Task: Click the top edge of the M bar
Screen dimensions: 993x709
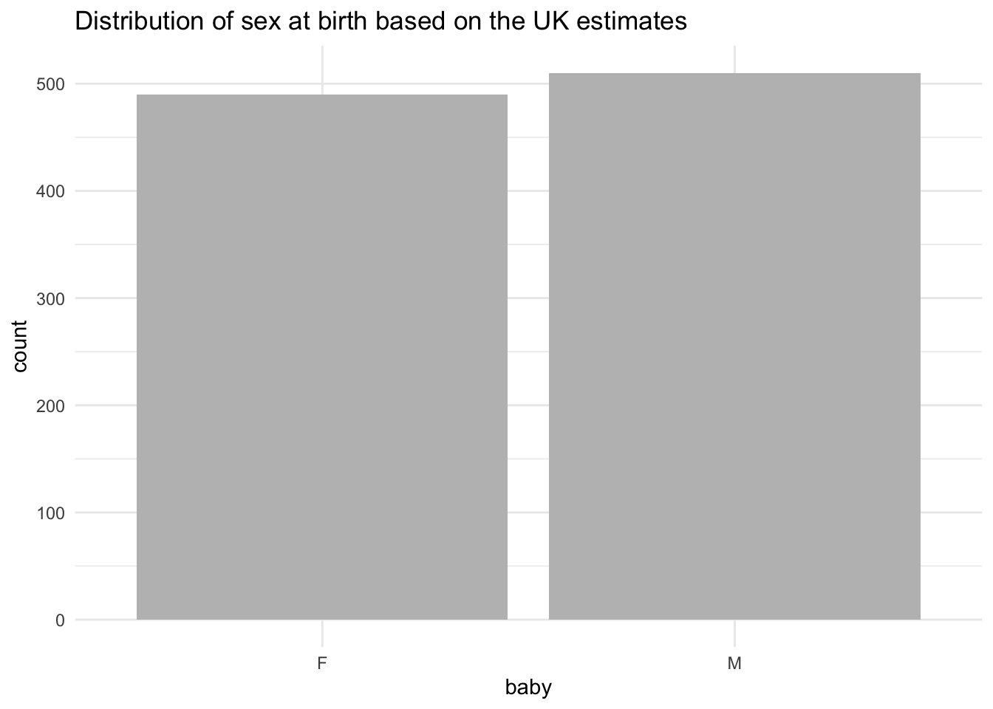Action: pos(734,74)
